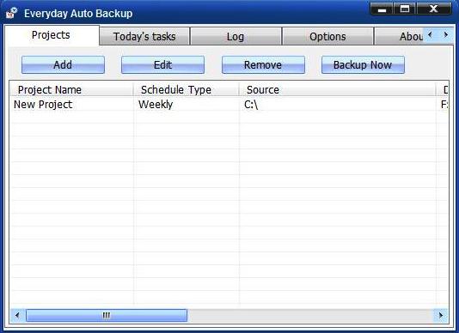Click the tab strip right scroll arrow
This screenshot has height=333, width=459.
pos(445,35)
